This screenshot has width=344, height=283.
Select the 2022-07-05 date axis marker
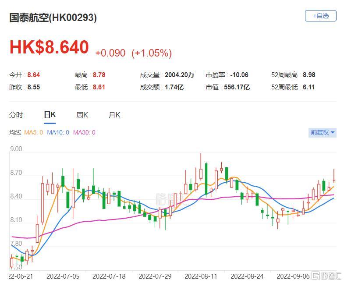[62, 276]
